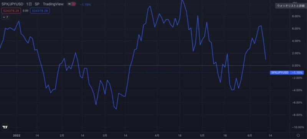
Task: Click the -1.15% value on price axis
Action: (x=297, y=73)
